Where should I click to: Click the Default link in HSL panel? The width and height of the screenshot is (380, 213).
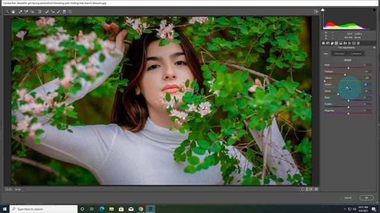(347, 60)
